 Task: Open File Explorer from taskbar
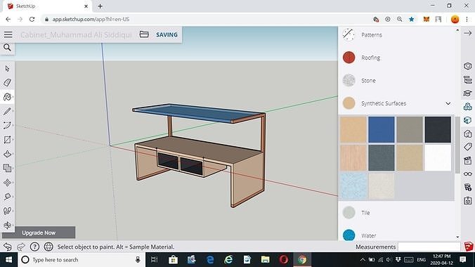point(265,260)
